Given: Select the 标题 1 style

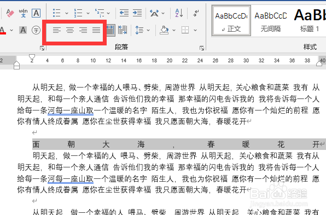Looking at the screenshot, I should coord(310,21).
